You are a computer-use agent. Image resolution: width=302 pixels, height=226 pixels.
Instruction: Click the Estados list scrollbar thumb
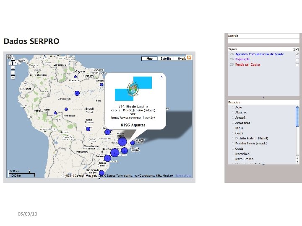click(x=297, y=117)
